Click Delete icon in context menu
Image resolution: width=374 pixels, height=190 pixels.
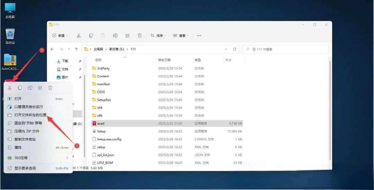pyautogui.click(x=50, y=88)
